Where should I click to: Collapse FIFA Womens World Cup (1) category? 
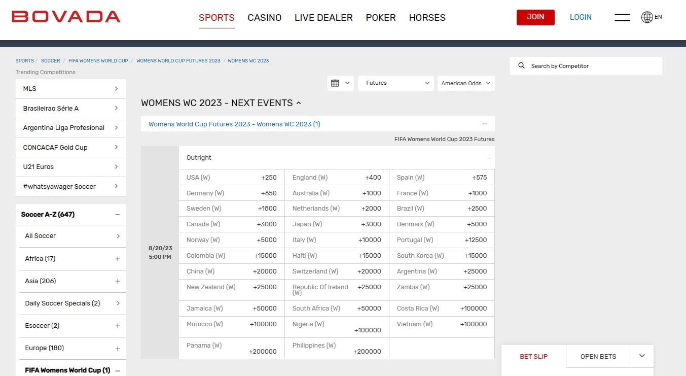pos(118,370)
